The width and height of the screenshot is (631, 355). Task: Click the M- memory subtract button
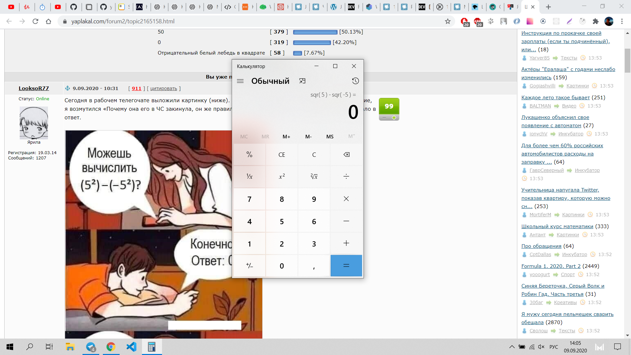click(x=308, y=136)
